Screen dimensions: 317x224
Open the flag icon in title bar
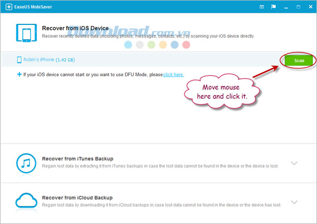coord(273,7)
